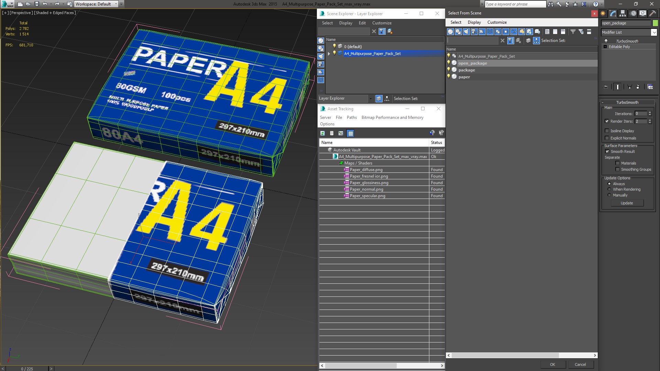
Task: Open the Create panel tab icon
Action: point(603,13)
